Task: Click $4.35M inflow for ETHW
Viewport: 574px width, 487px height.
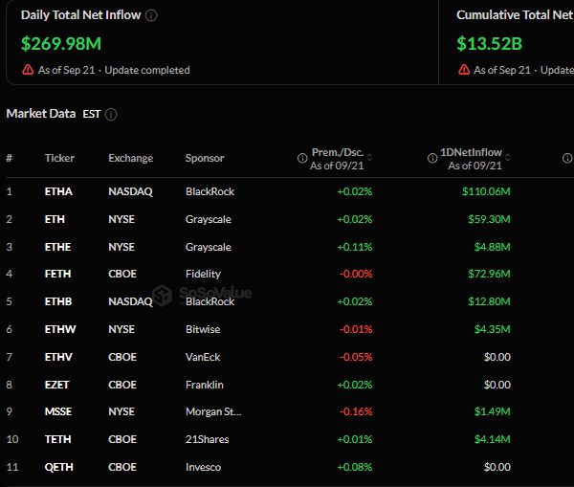Action: [493, 329]
